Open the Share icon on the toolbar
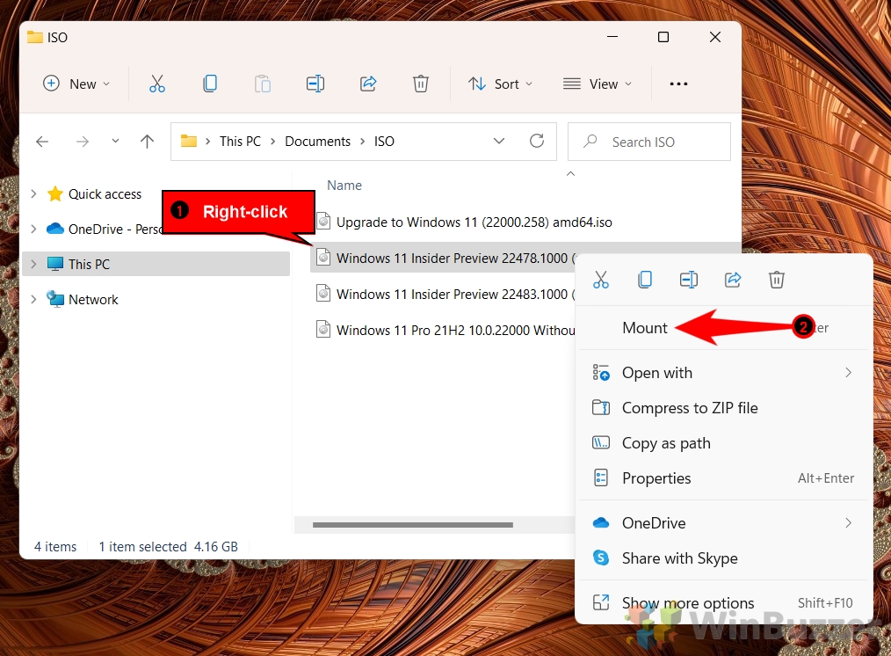 pos(367,84)
